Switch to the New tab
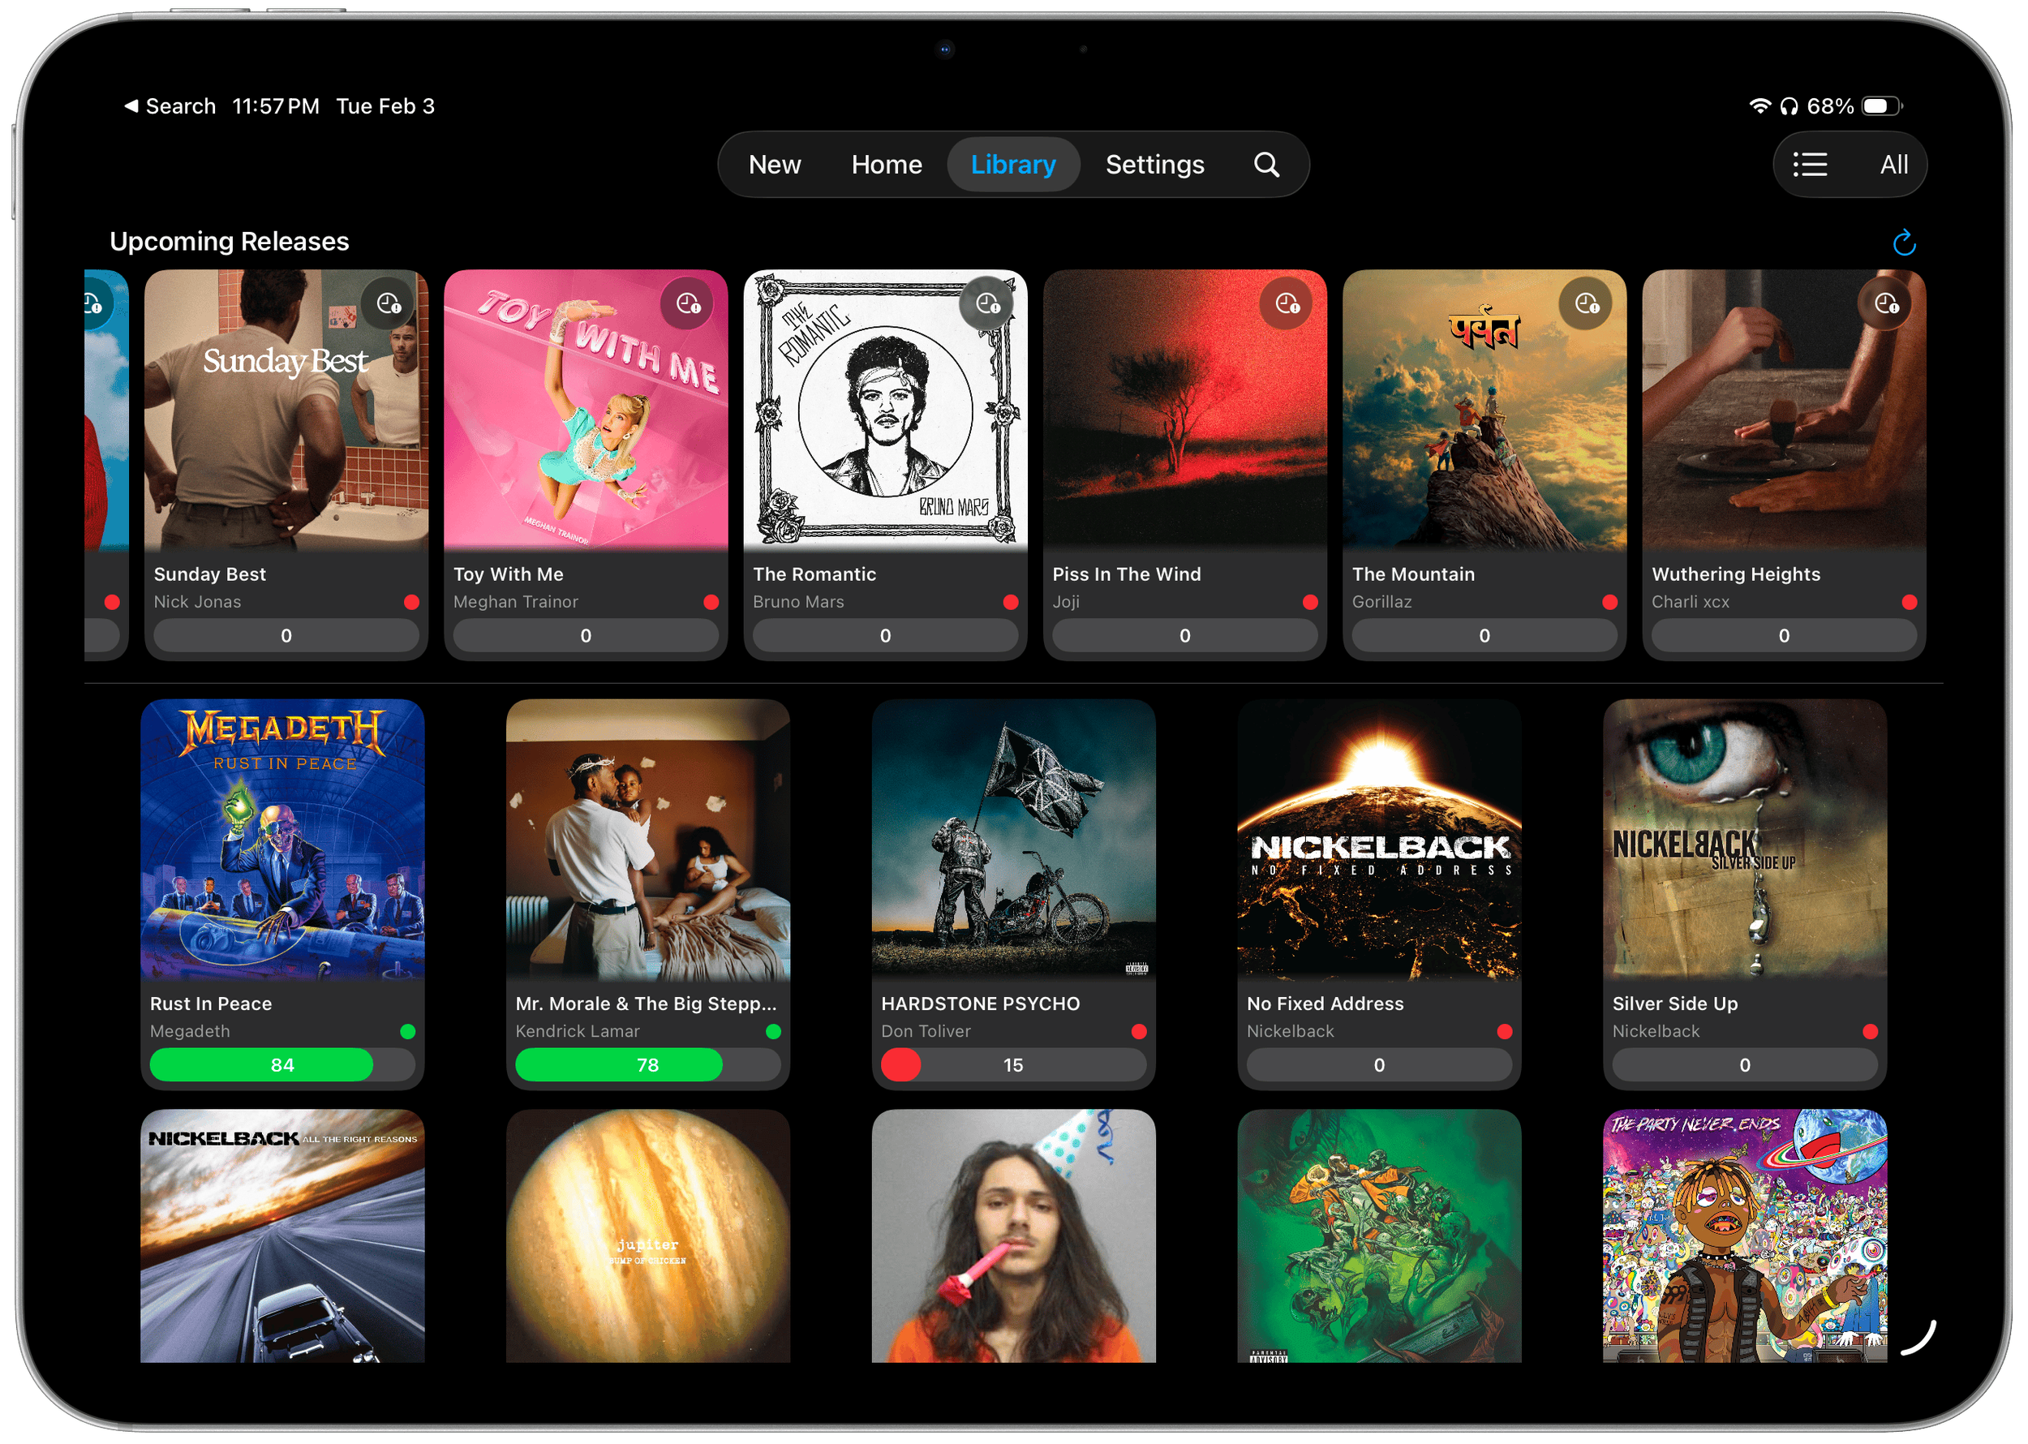 (775, 165)
